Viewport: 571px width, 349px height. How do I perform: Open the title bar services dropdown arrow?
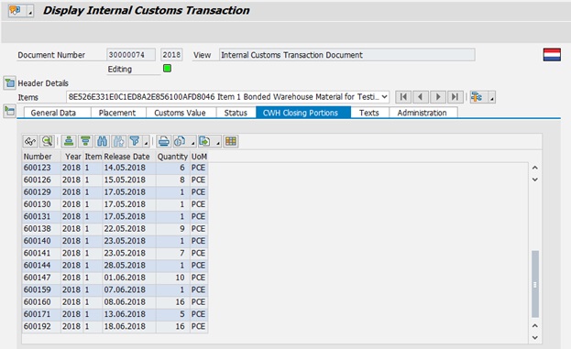(30, 11)
